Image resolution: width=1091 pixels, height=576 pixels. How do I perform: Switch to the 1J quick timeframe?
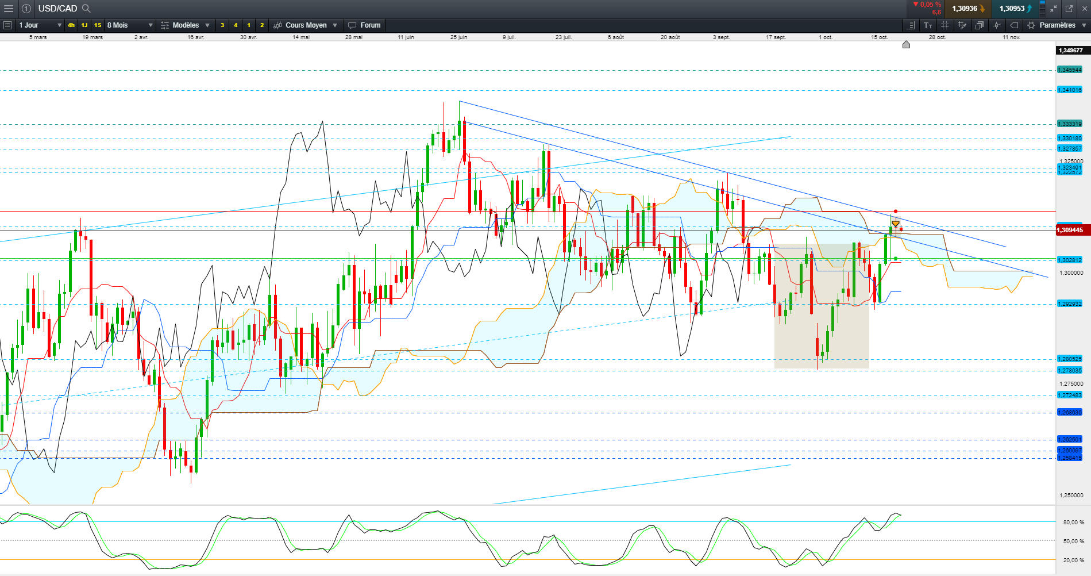click(84, 25)
